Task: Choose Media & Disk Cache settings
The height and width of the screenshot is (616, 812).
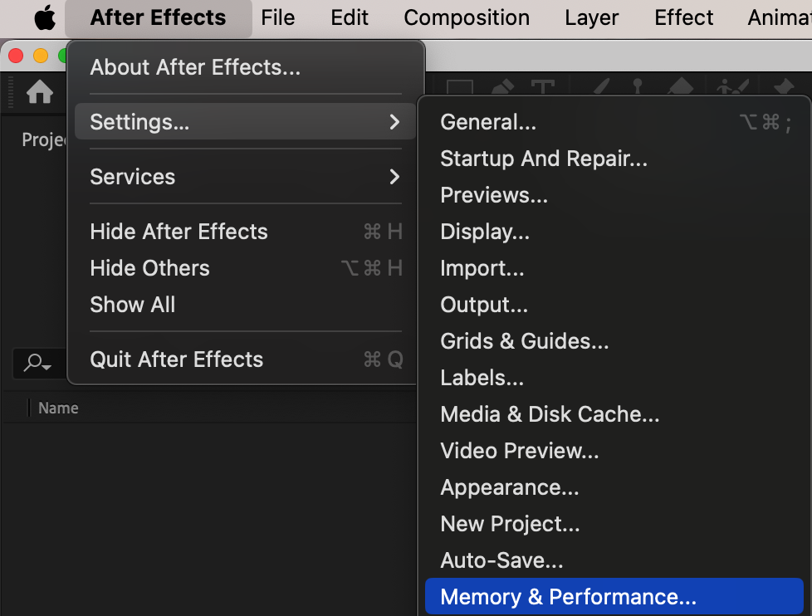Action: click(x=550, y=414)
